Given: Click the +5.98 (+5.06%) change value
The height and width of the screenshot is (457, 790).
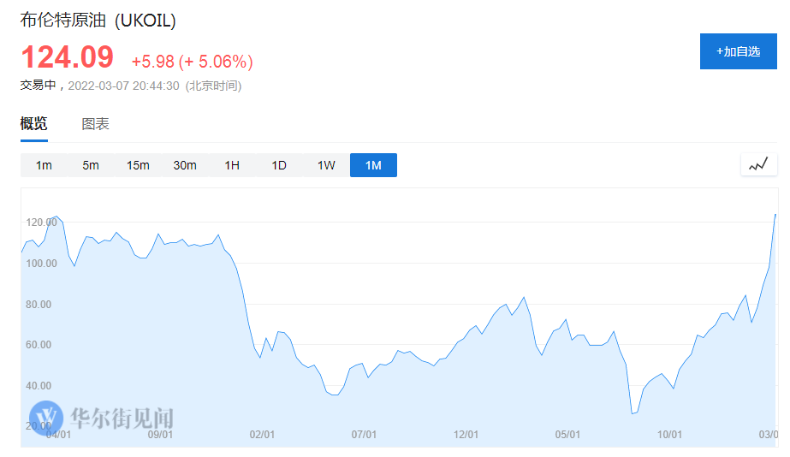Looking at the screenshot, I should click(192, 62).
